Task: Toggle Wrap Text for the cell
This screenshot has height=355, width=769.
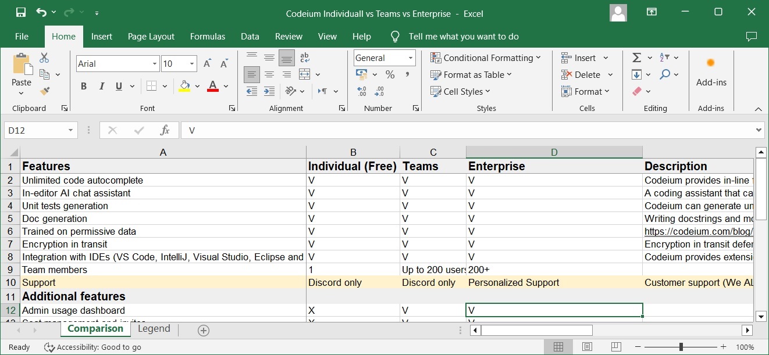Action: click(x=304, y=57)
